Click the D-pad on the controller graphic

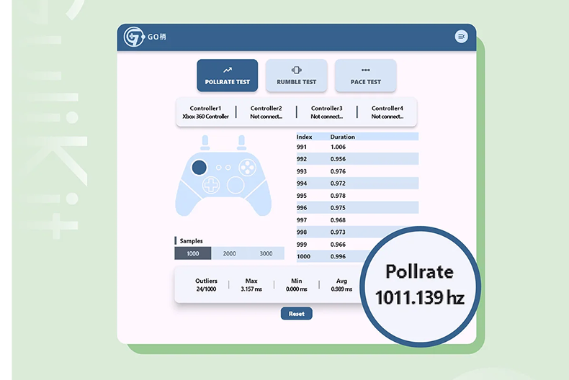click(211, 186)
